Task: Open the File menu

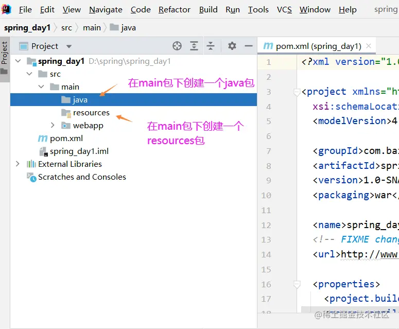Action: [x=25, y=10]
